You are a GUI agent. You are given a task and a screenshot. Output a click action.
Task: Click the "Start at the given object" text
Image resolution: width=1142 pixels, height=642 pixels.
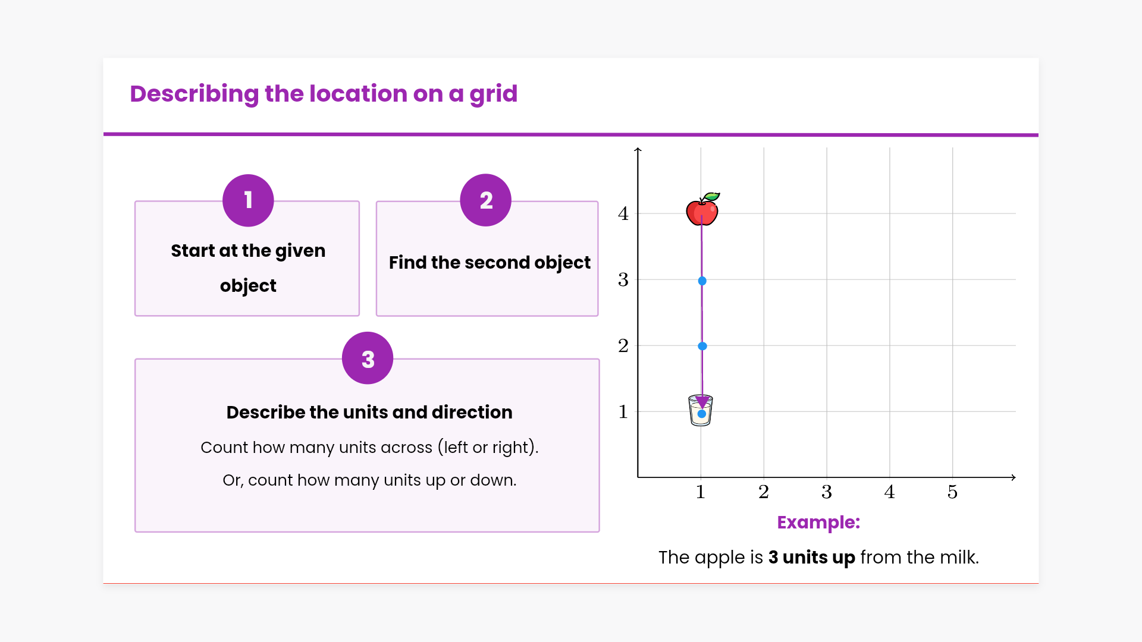click(248, 267)
